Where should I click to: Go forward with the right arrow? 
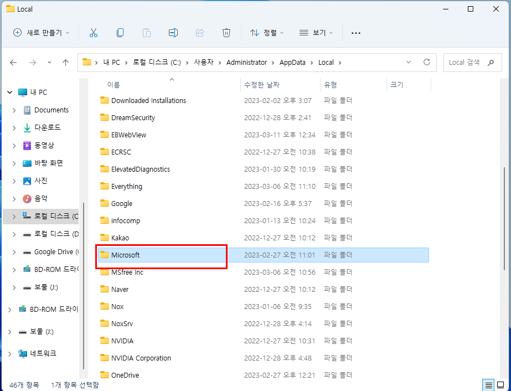[33, 62]
